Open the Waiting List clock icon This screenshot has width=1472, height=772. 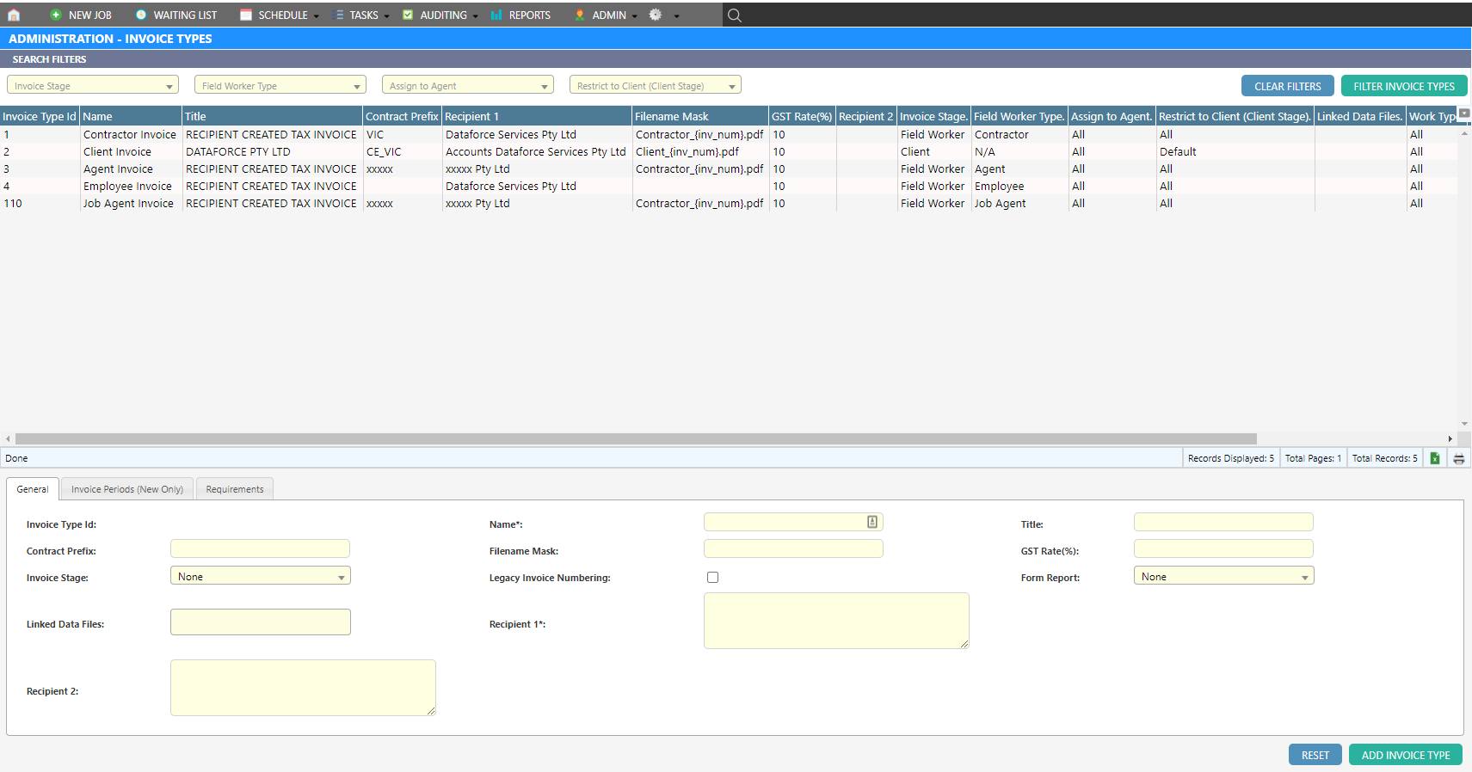point(141,15)
